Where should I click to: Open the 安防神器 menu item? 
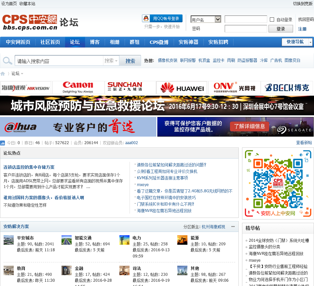[x=188, y=42]
